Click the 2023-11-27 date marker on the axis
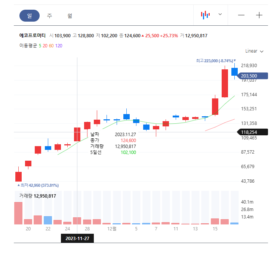Screen dimensions: 271x255 pyautogui.click(x=77, y=238)
